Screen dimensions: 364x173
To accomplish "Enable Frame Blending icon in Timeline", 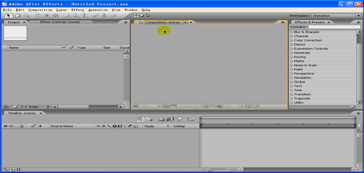I will pyautogui.click(x=170, y=119).
